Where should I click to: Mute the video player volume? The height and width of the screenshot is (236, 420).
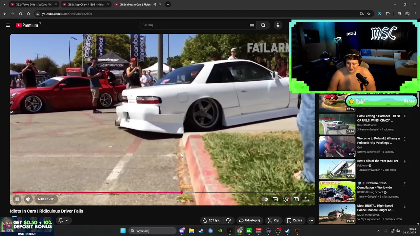pyautogui.click(x=28, y=199)
